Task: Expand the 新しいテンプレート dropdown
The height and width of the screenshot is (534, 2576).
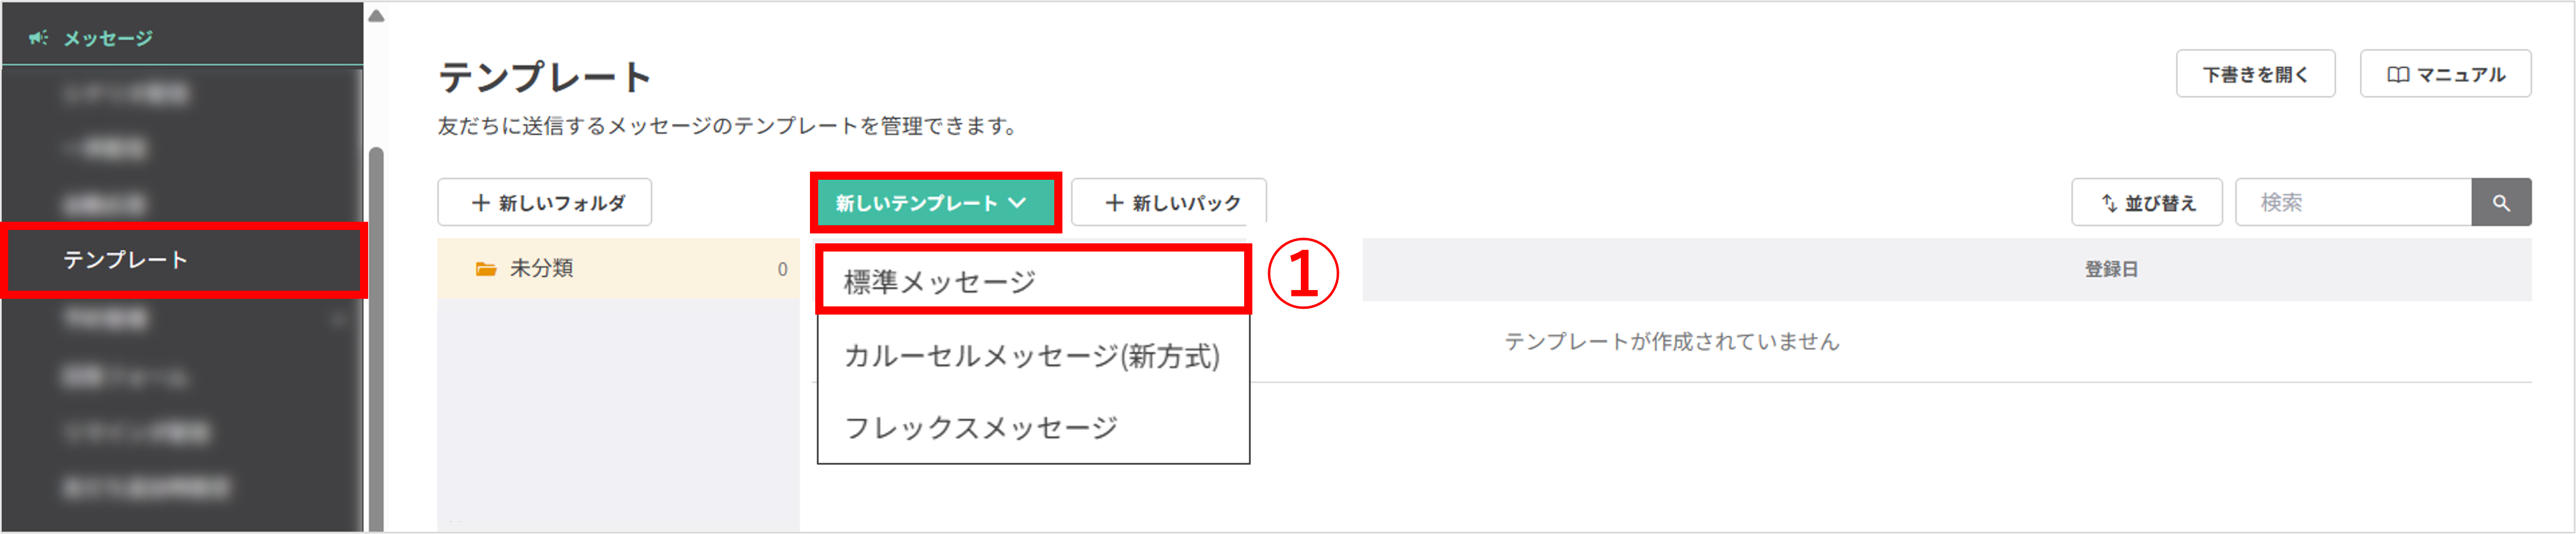Action: (x=932, y=203)
